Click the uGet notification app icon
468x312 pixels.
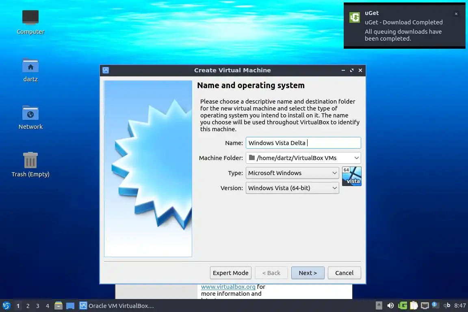355,17
